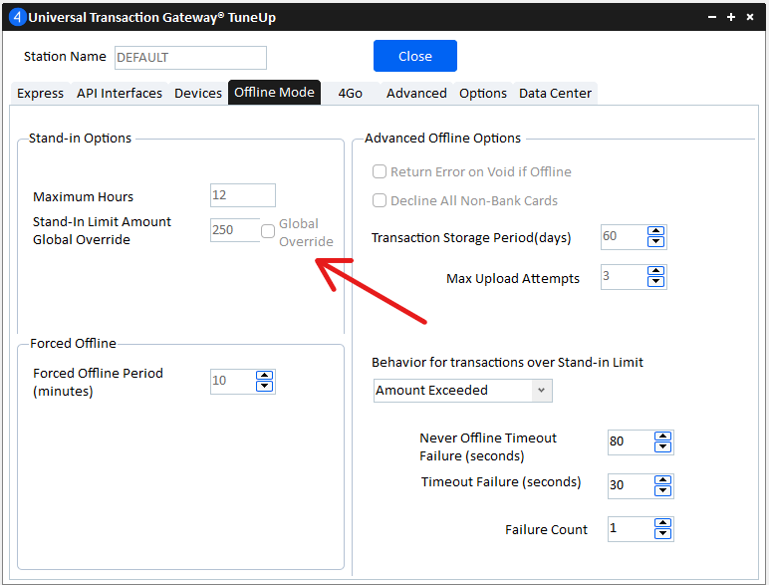Go to the Data Center tab
Viewport: 769px width, 585px height.
pos(555,94)
